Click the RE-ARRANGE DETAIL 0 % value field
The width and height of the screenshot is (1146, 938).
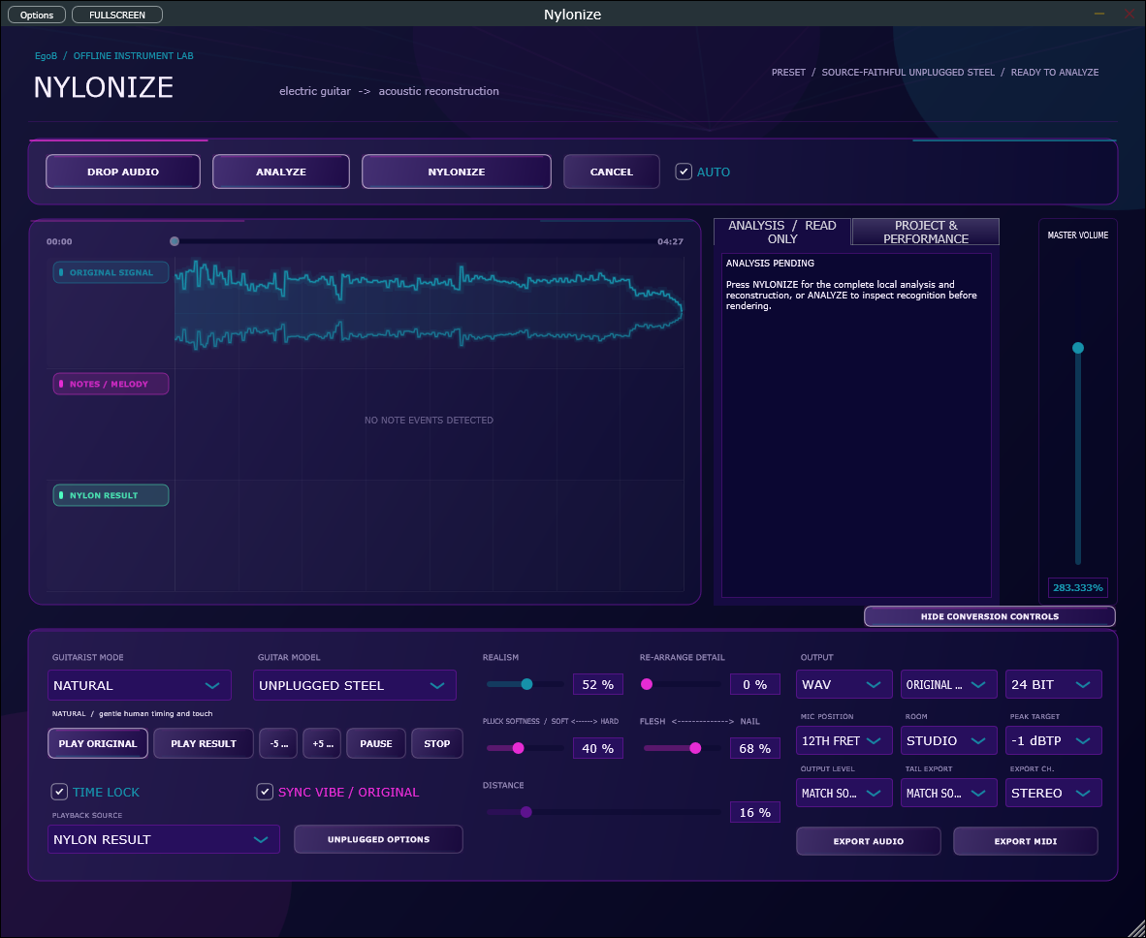click(755, 684)
